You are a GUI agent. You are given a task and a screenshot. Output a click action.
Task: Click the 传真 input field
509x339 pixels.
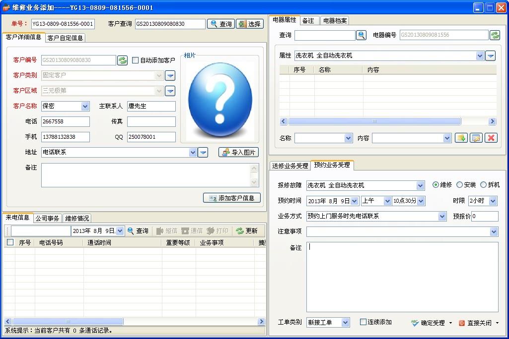coord(151,122)
